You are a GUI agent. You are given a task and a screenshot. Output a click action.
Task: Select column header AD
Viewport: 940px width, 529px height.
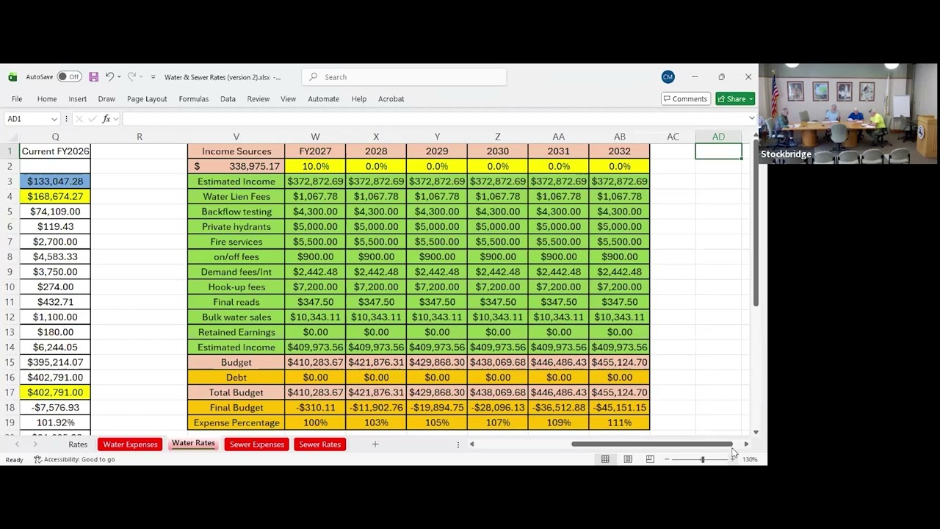click(718, 137)
